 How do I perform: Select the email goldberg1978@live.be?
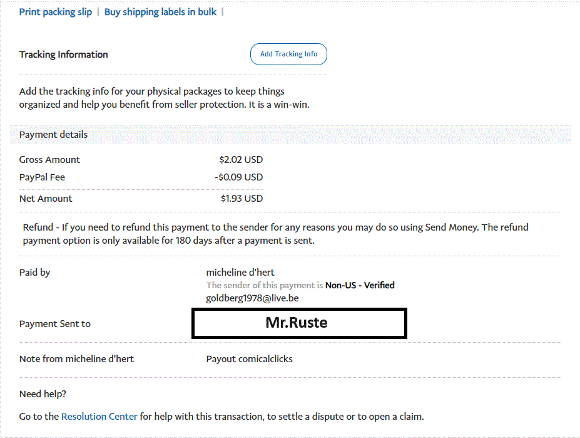tap(252, 298)
